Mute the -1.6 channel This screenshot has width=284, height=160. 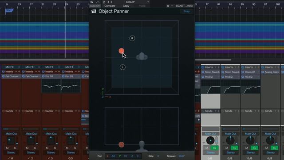pyautogui.click(x=7, y=148)
